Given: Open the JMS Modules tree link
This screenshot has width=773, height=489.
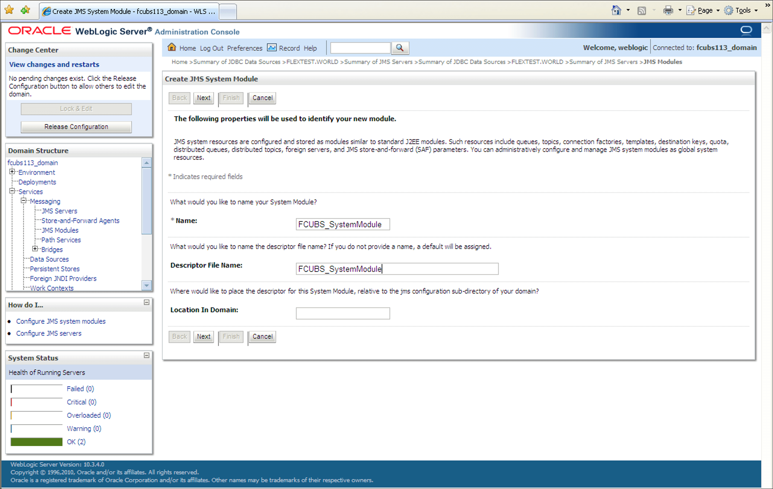Looking at the screenshot, I should [x=60, y=230].
